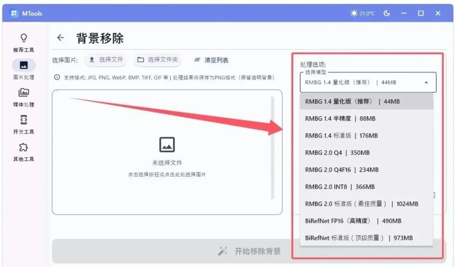Maximize the MTools window
This screenshot has width=455, height=267.
[x=421, y=13]
